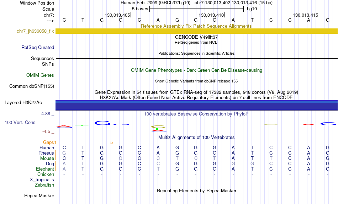Click the Sequences SNPs track label
This screenshot has height=204, width=338.
tap(42, 61)
